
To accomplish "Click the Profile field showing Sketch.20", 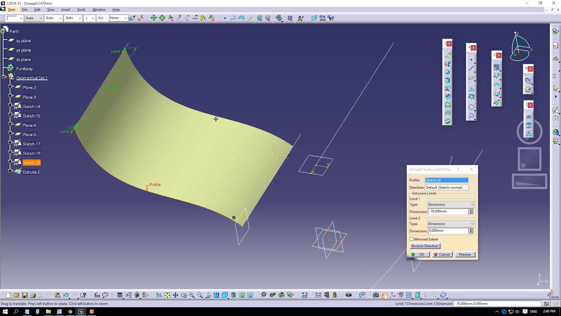I will [446, 180].
